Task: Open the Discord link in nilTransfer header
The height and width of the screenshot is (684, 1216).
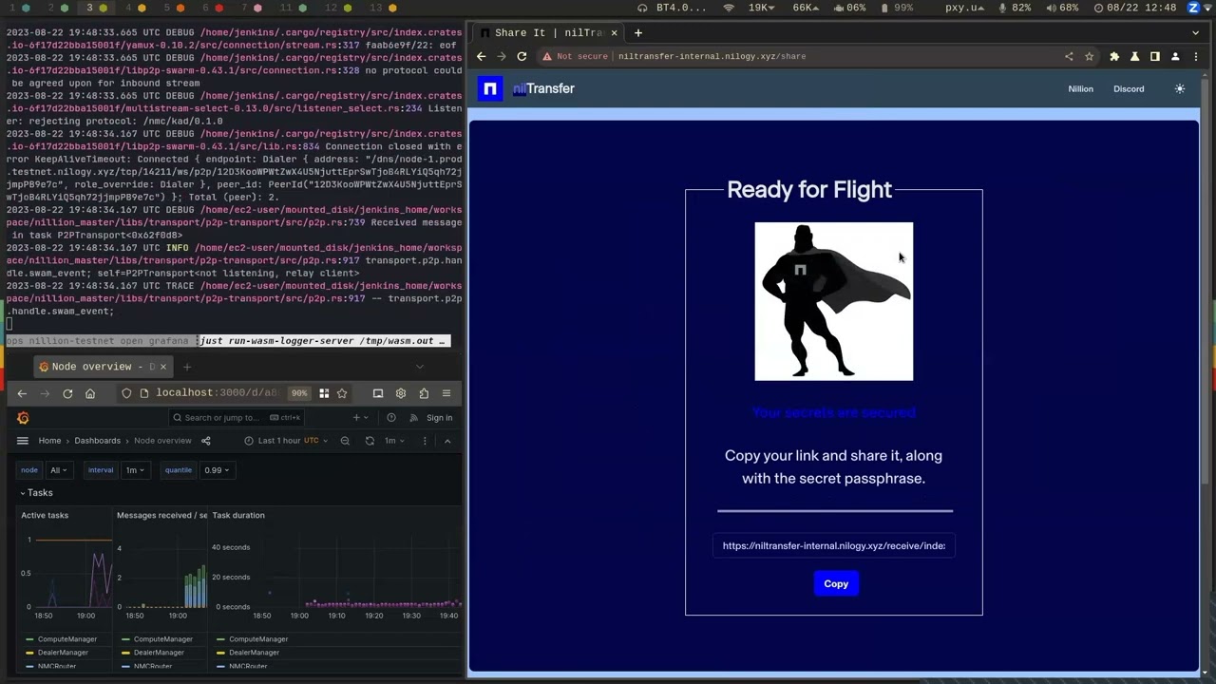Action: coord(1129,88)
